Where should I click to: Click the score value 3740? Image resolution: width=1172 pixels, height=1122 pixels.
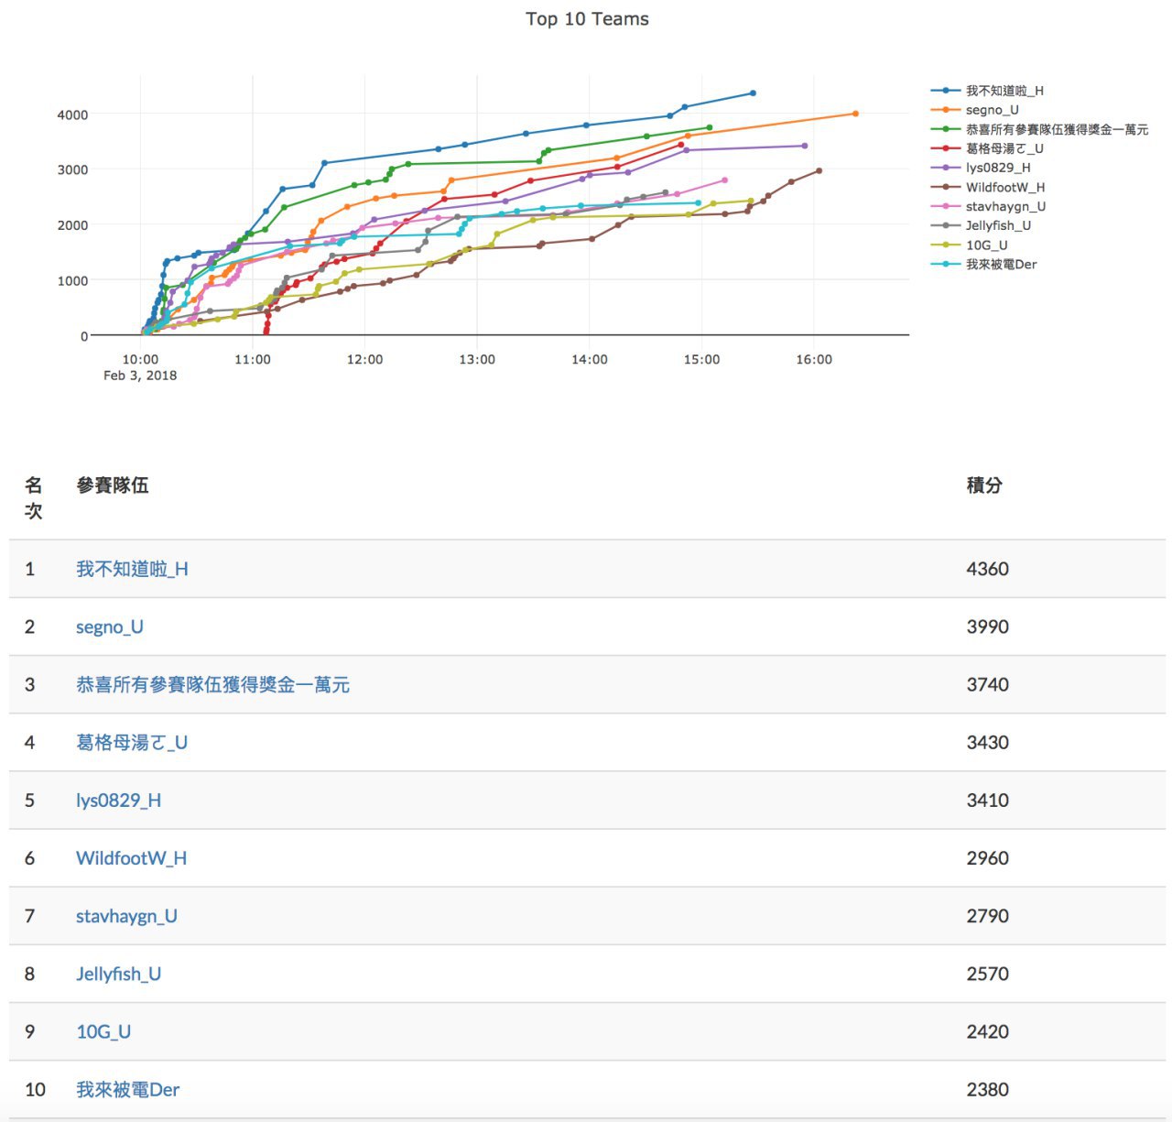(988, 684)
